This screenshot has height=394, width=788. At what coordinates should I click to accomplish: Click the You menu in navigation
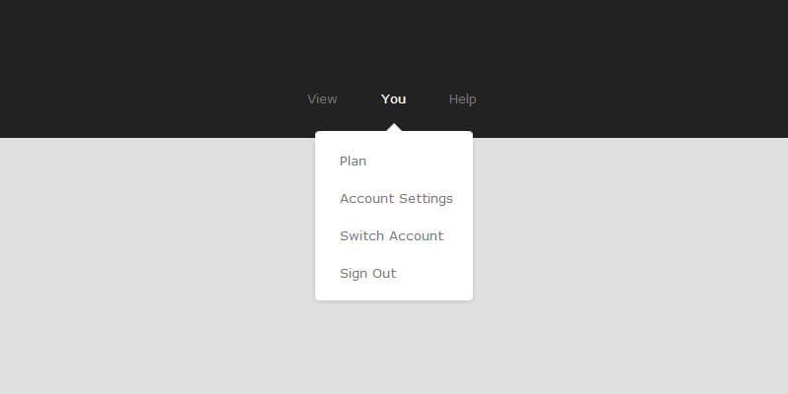coord(393,98)
